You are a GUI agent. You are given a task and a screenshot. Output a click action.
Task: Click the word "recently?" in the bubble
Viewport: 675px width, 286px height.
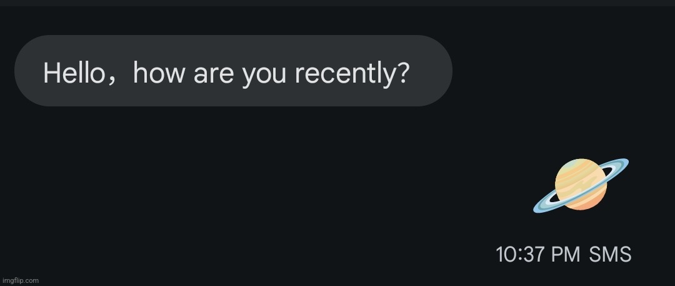tap(352, 74)
